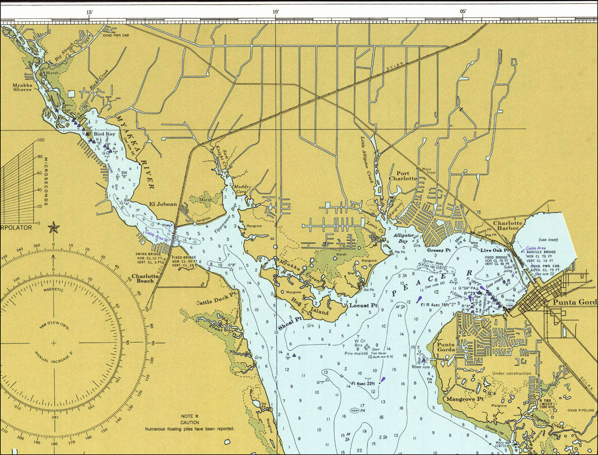Select the Charlotte Beach label
This screenshot has height=455, width=598.
click(x=146, y=280)
